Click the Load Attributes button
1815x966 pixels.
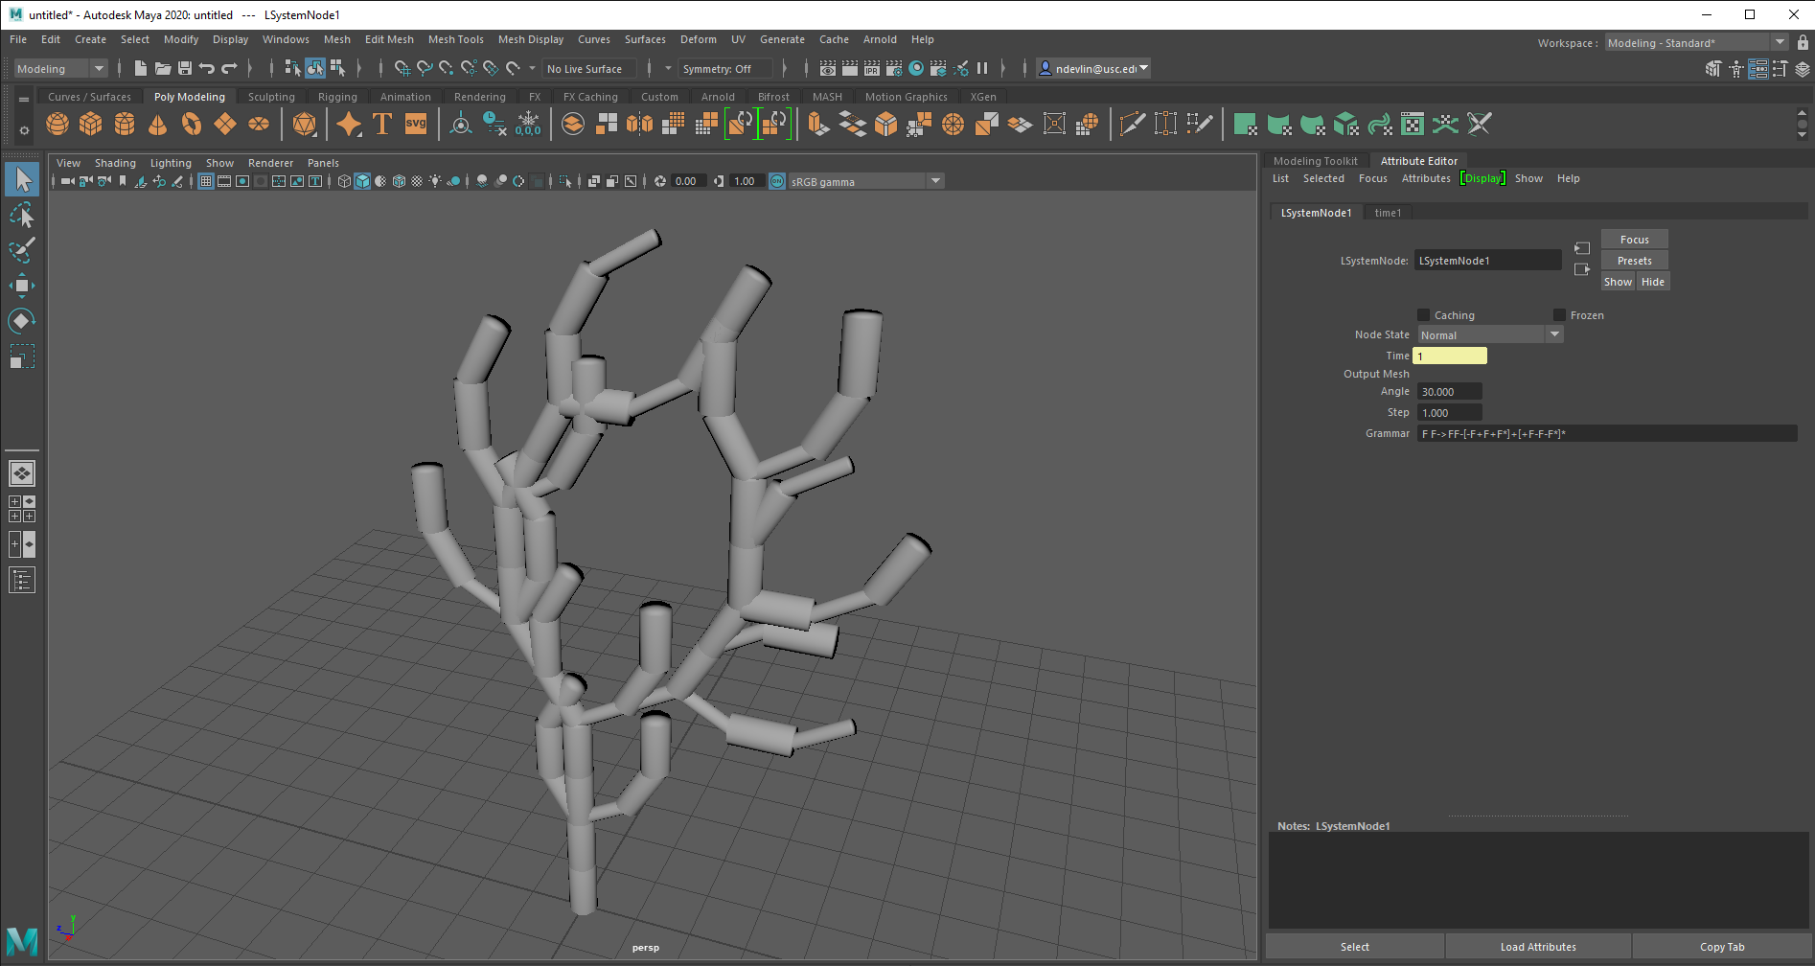tap(1537, 947)
